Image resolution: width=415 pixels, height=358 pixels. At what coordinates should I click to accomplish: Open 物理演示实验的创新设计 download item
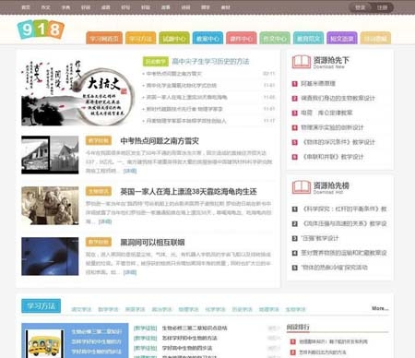(332, 127)
